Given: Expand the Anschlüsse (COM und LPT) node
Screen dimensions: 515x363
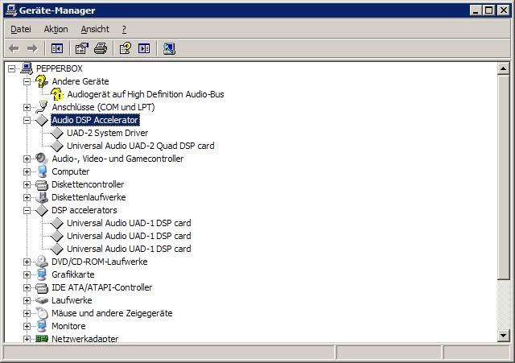Looking at the screenshot, I should tap(27, 107).
